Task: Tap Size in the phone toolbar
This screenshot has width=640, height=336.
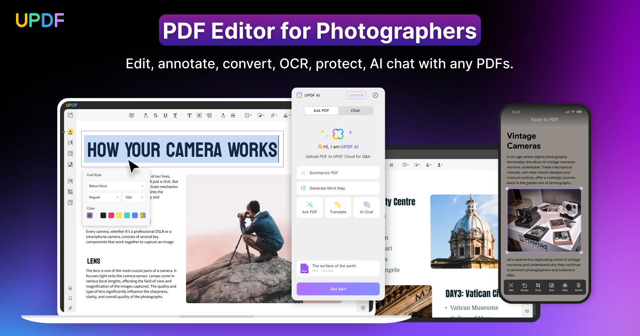Action: tap(552, 287)
